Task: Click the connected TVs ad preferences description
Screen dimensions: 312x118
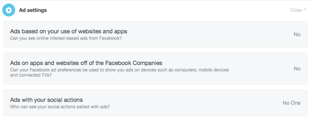Action: (119, 72)
